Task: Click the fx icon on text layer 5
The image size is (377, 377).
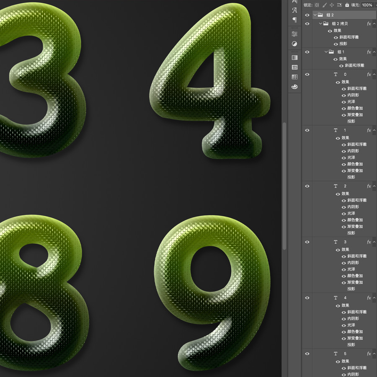Action: point(369,354)
